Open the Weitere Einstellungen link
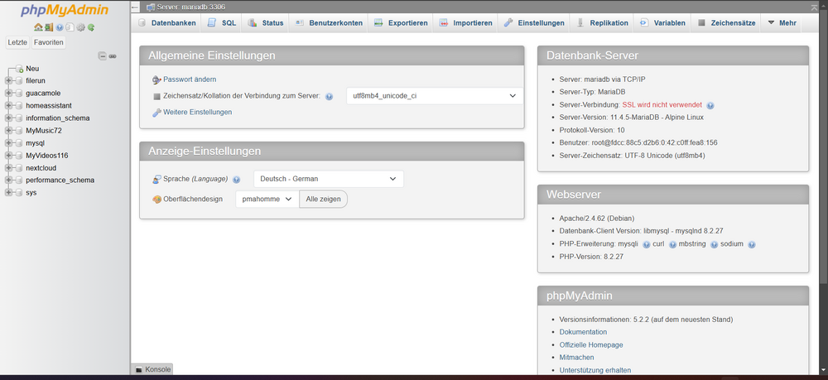828x380 pixels. point(198,113)
